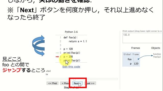Viewport: 163px width, 91px height.
Task: Click the 132.0 output text
Action: click(x=126, y=35)
